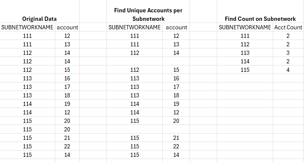This screenshot has width=305, height=162.
Task: Select subnetwork 113 beside account 17 in Original Data
Action: pos(27,87)
